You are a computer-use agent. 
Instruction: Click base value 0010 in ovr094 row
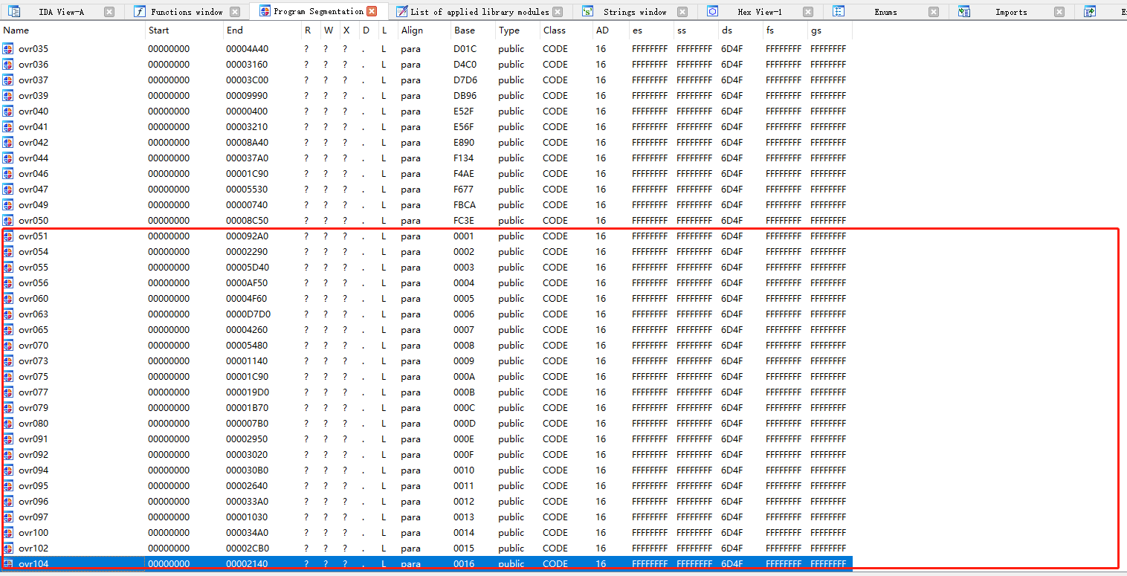click(464, 470)
